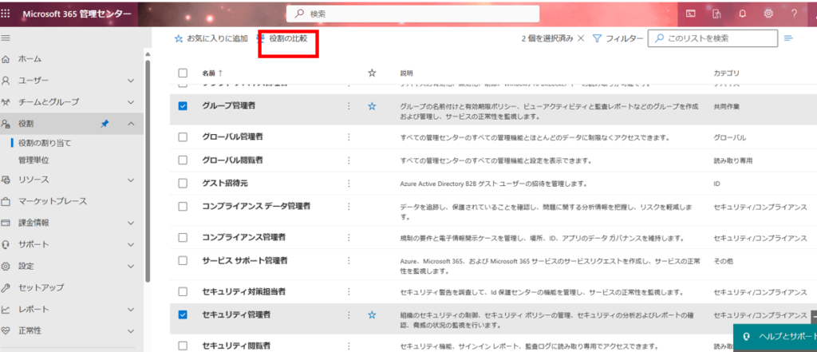Open 役割の割り当て in sidebar
817x352 pixels.
click(x=45, y=143)
